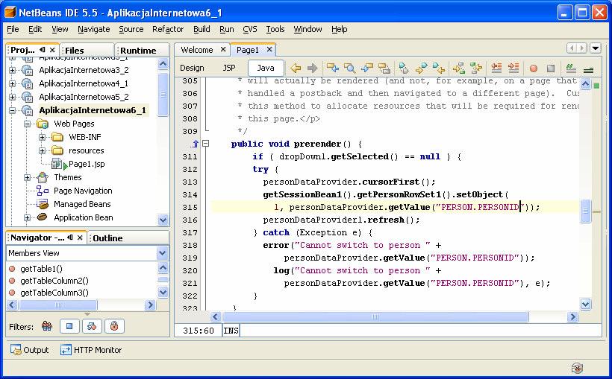
Task: Switch to the Runtime tab
Action: pos(142,50)
